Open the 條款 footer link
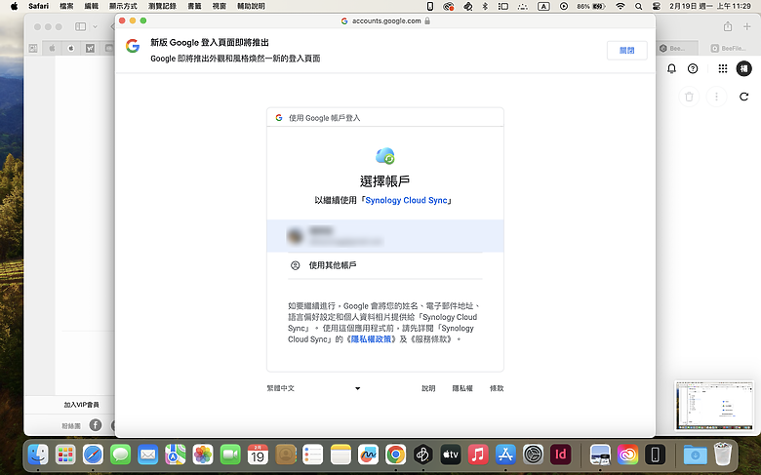The height and width of the screenshot is (475, 761). (x=497, y=388)
